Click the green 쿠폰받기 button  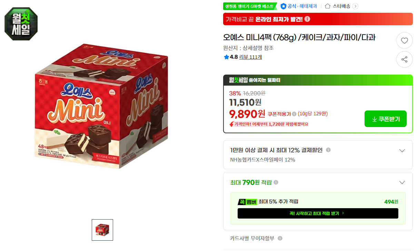[x=386, y=119]
